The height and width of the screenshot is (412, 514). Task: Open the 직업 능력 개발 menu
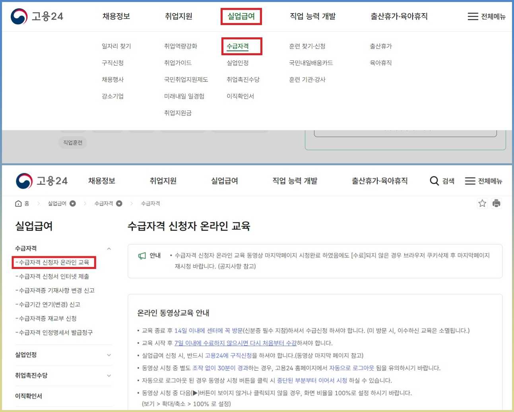click(x=295, y=181)
